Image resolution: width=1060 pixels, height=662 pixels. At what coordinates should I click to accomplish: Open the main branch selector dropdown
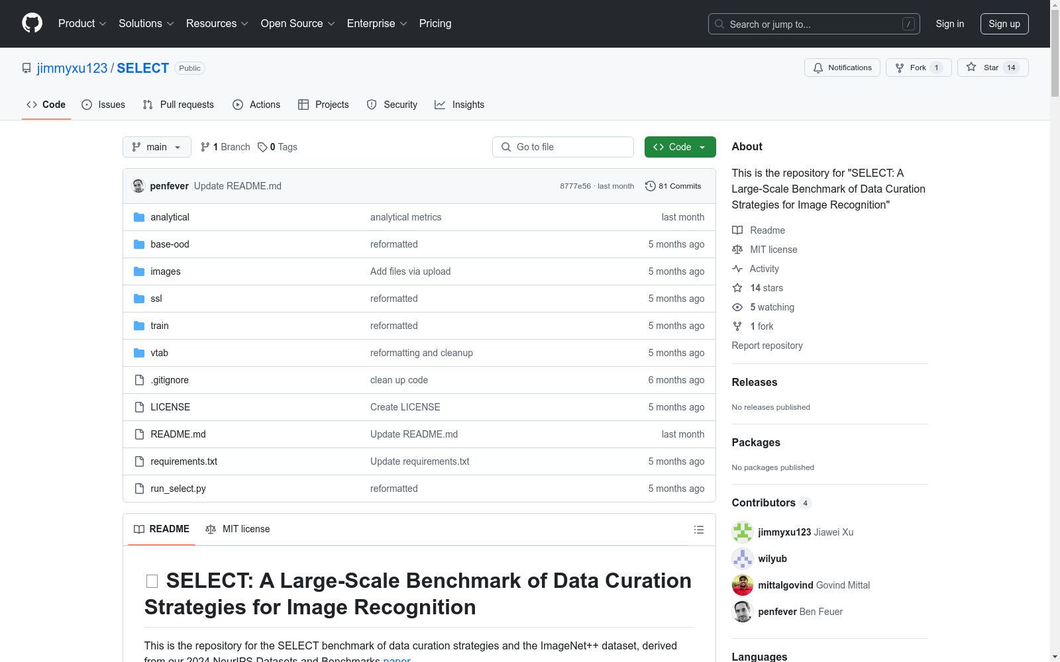pyautogui.click(x=157, y=147)
